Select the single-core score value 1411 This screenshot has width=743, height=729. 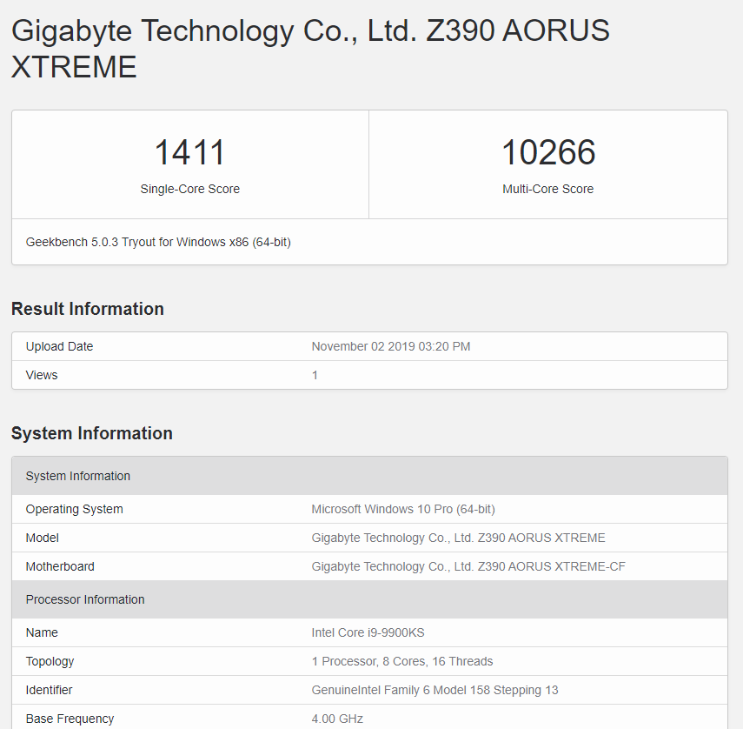coord(189,152)
